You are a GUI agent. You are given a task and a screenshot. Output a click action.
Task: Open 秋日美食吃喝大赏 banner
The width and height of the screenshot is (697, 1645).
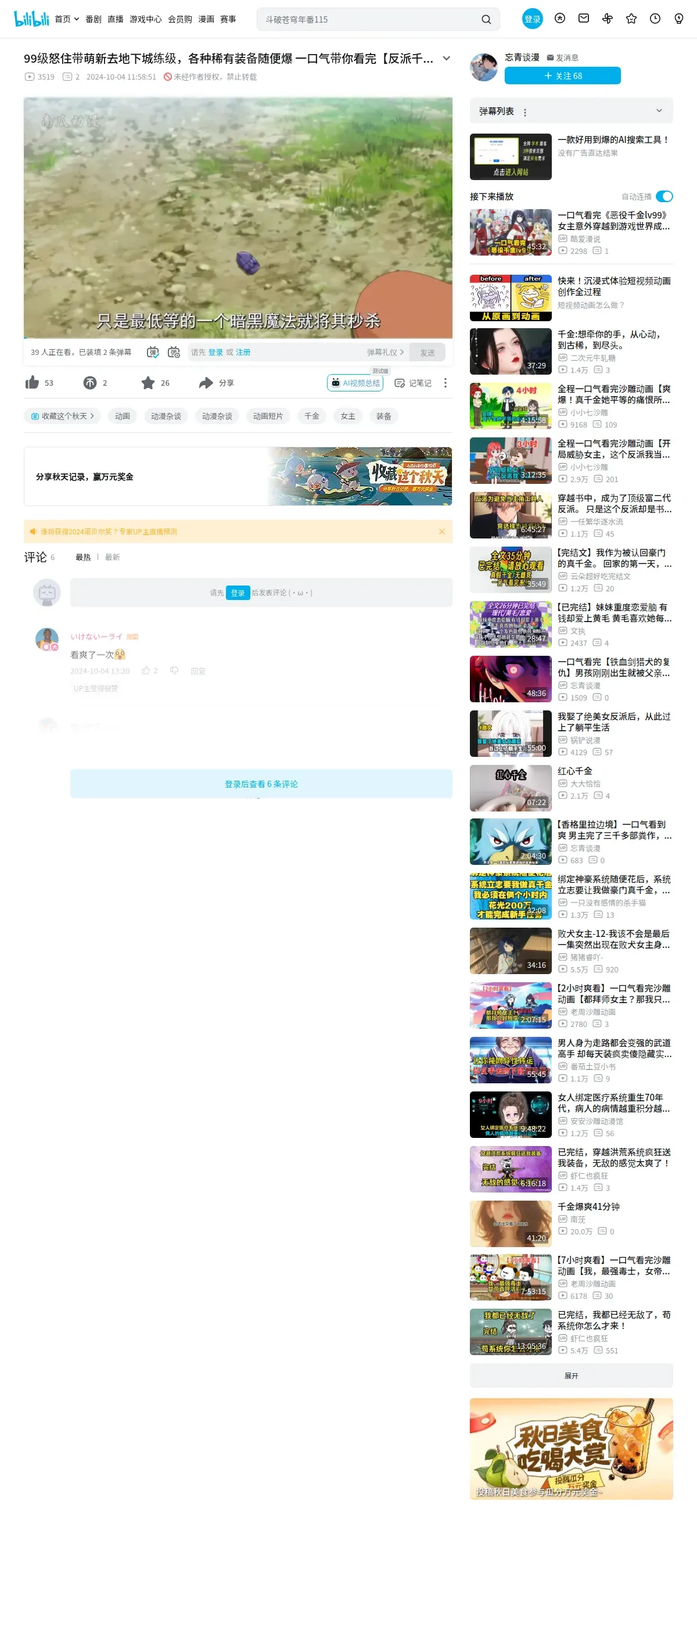(572, 1448)
